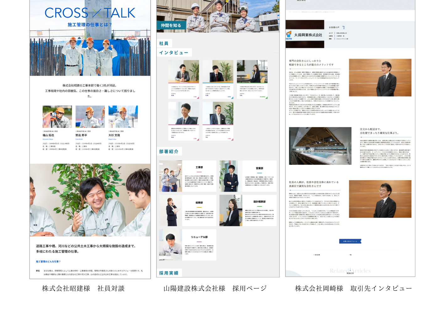Screen dimensions: 428x321
Task: Select the name 野呂 昇平
Action: 81,135
